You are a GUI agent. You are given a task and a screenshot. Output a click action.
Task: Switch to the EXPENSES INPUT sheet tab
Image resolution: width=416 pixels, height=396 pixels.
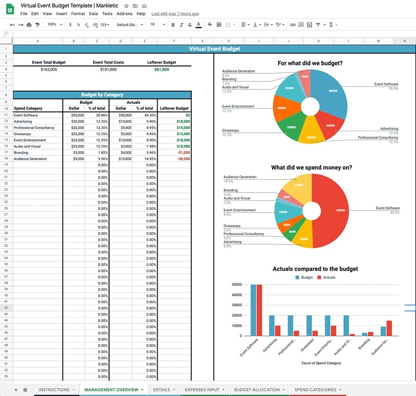point(204,390)
